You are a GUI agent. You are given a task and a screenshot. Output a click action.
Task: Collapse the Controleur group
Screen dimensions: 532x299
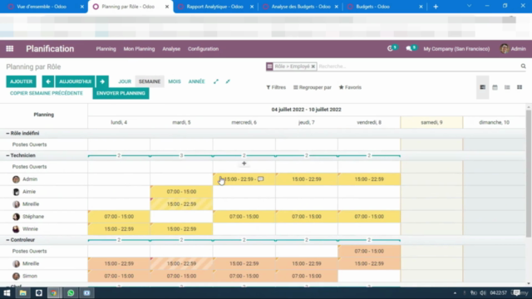pos(20,240)
